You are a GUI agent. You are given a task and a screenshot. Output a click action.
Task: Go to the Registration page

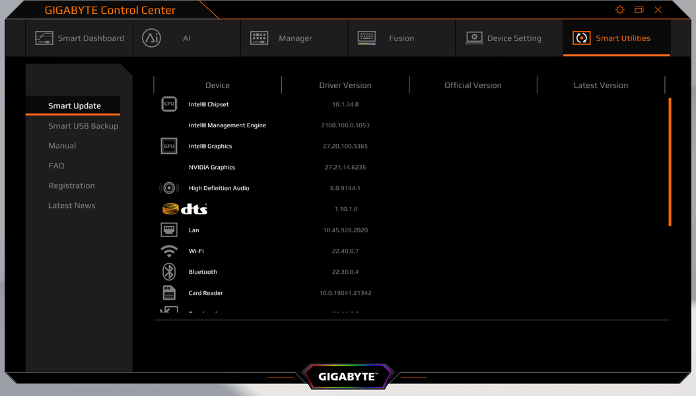[71, 186]
